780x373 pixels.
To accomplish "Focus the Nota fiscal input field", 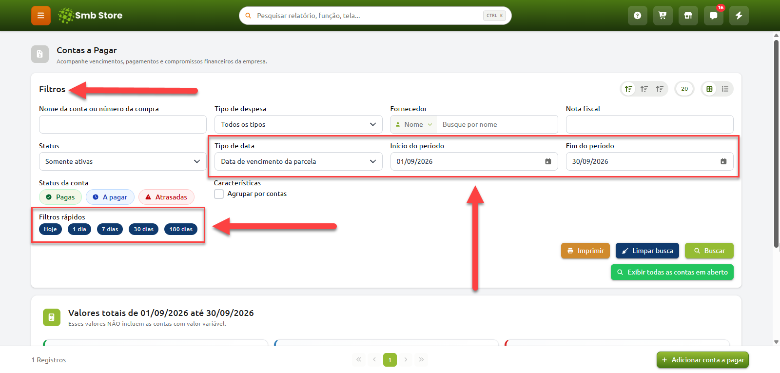I will tap(649, 124).
